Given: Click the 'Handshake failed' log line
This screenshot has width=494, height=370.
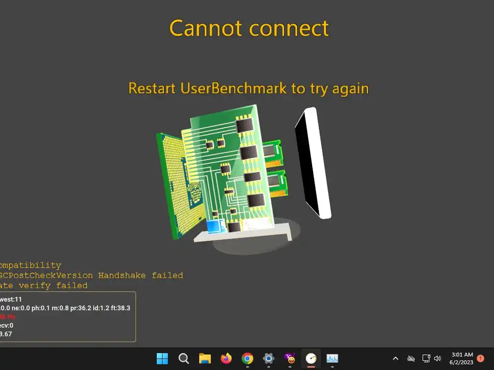Looking at the screenshot, I should click(91, 275).
